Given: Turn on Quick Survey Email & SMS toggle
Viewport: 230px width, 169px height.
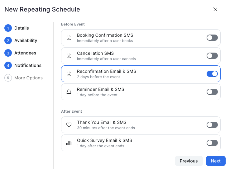Looking at the screenshot, I should coord(212,143).
